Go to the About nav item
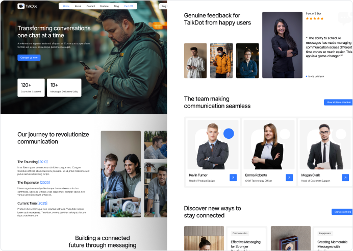Screen dimensions: 353x251 (x=78, y=6)
